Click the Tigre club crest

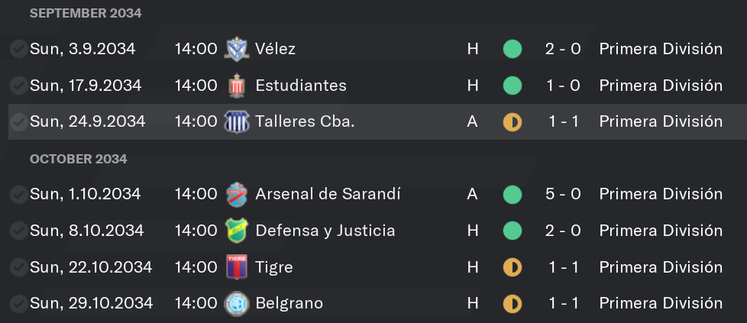click(x=236, y=266)
